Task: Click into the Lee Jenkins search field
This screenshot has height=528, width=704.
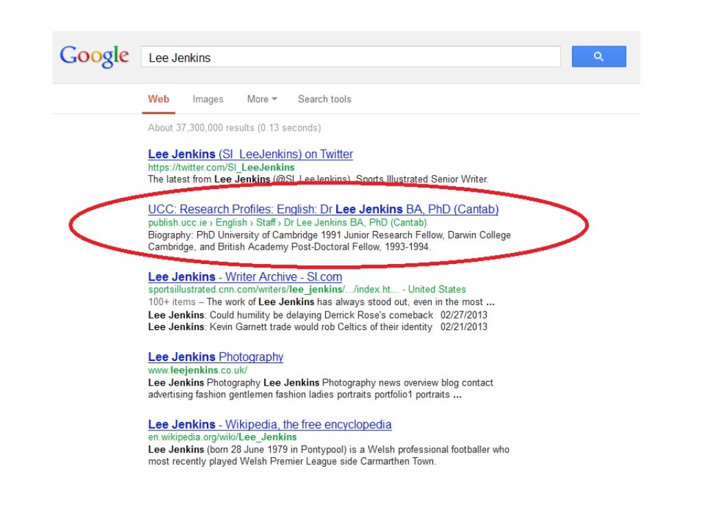Action: pyautogui.click(x=351, y=56)
